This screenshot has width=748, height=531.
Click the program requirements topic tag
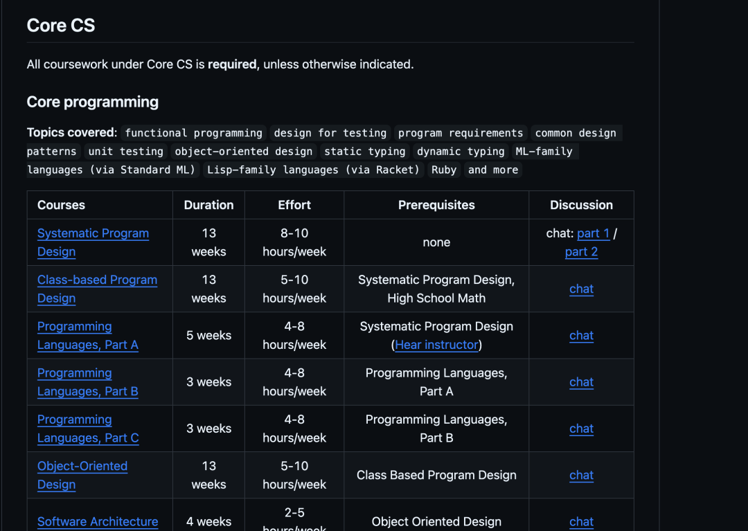point(461,133)
